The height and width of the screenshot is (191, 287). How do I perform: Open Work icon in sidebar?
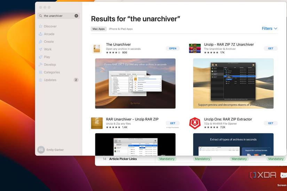[41, 49]
